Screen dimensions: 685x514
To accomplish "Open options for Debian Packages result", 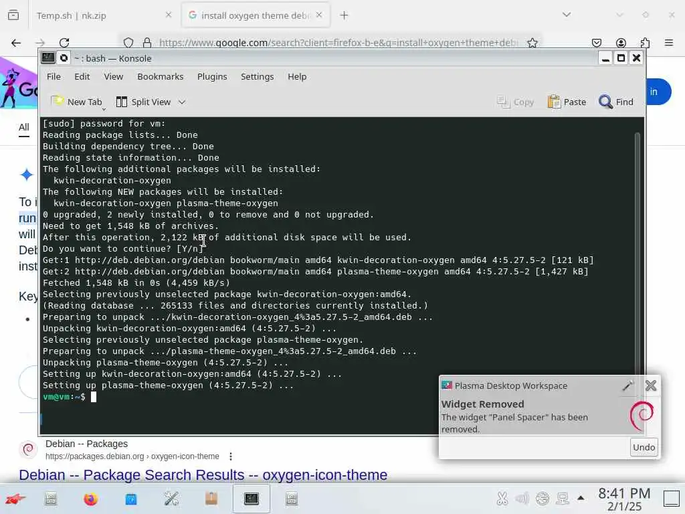I will (231, 456).
